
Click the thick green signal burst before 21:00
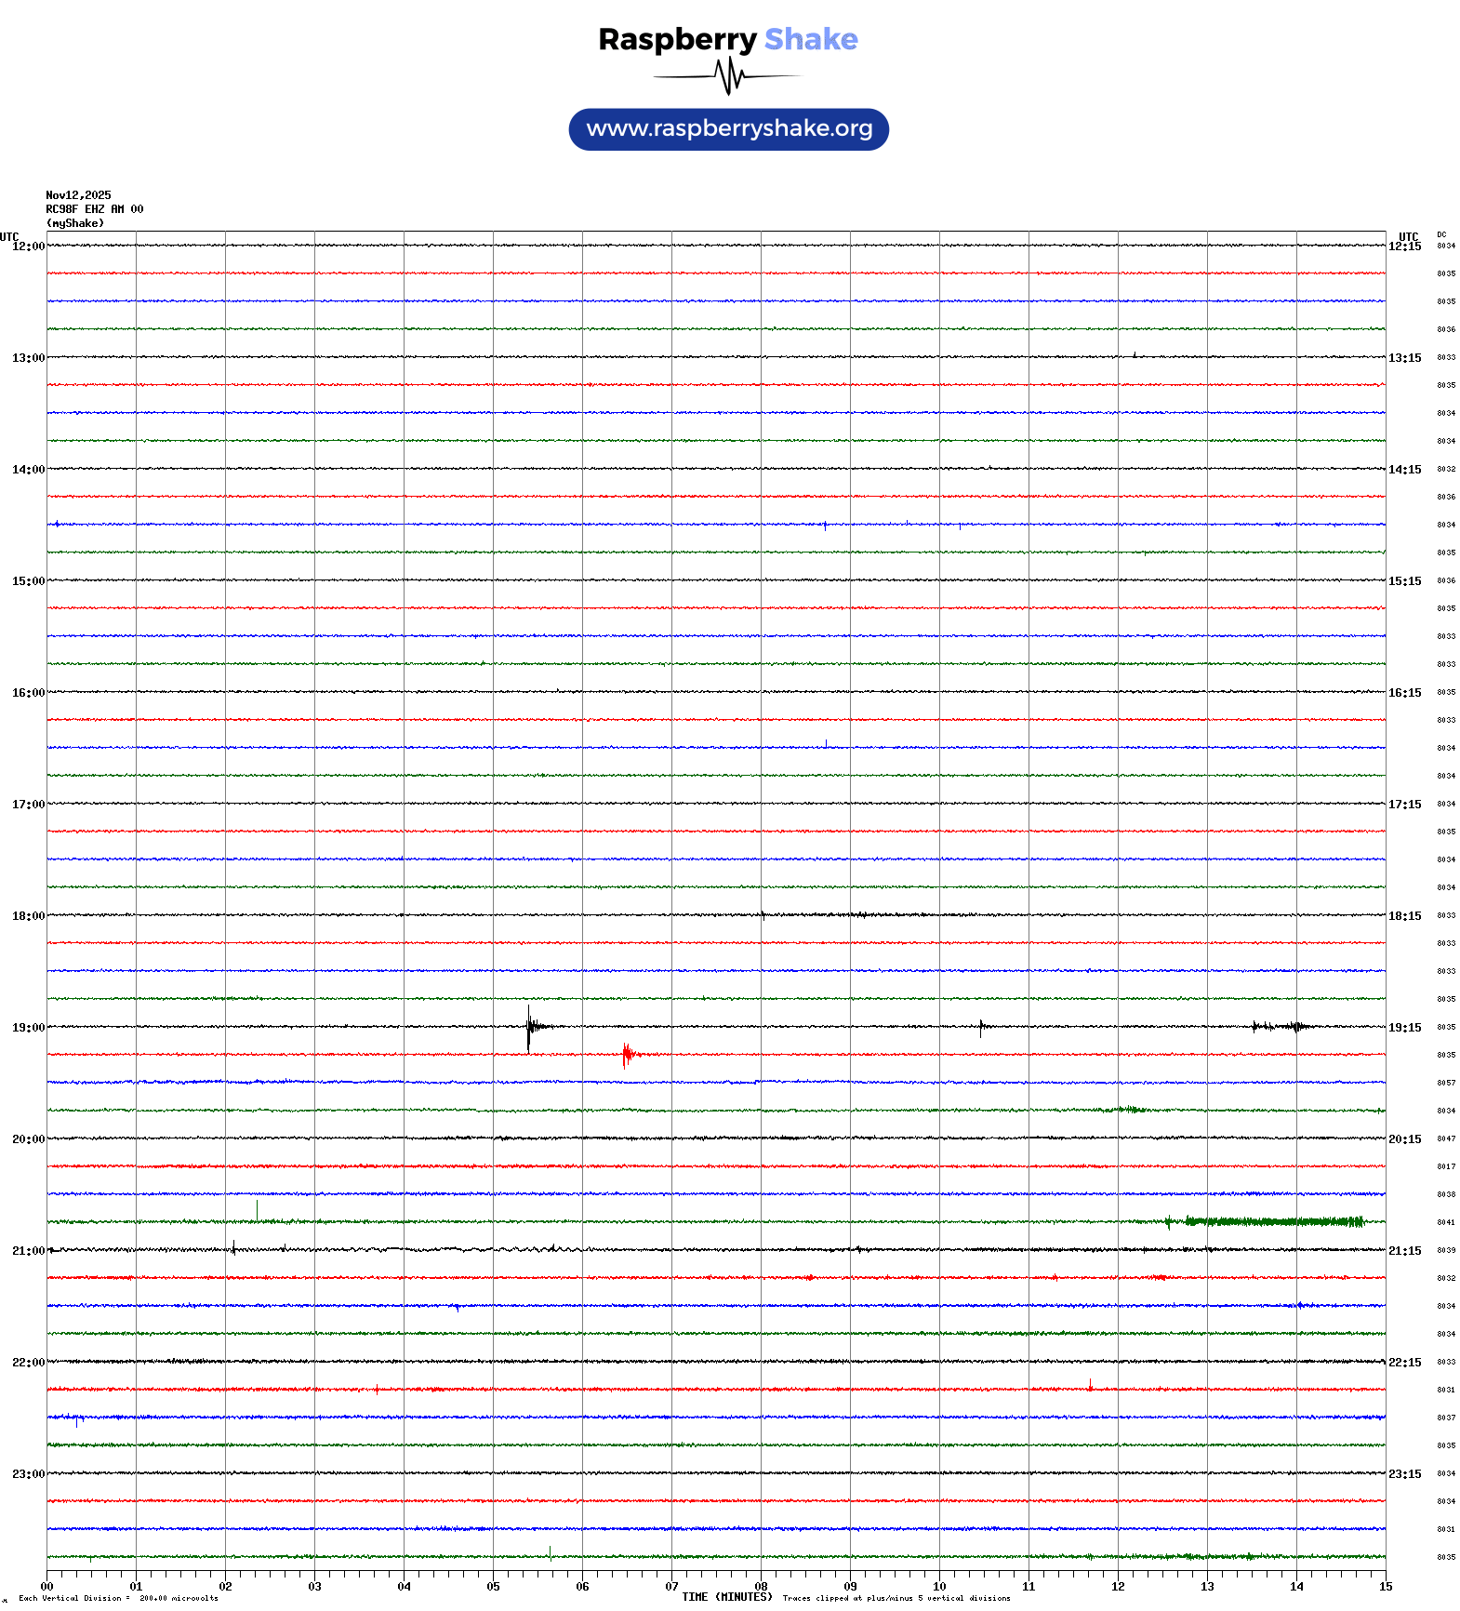click(x=1272, y=1221)
